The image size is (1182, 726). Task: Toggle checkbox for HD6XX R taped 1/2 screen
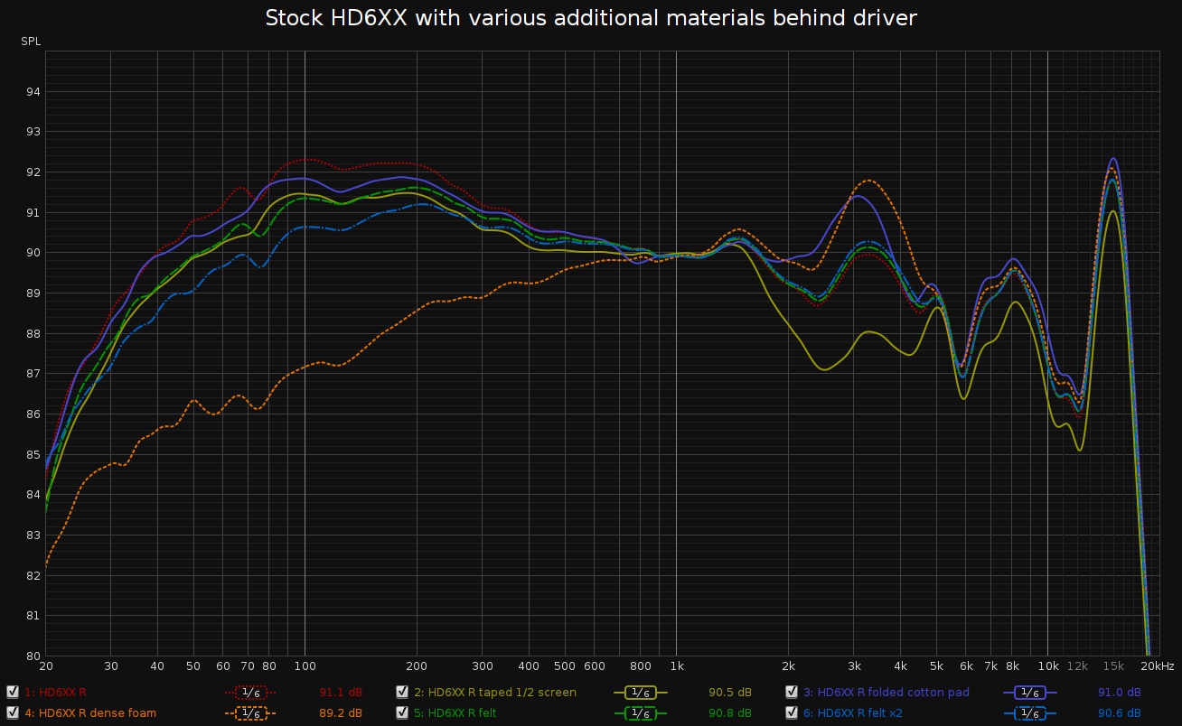tap(402, 692)
